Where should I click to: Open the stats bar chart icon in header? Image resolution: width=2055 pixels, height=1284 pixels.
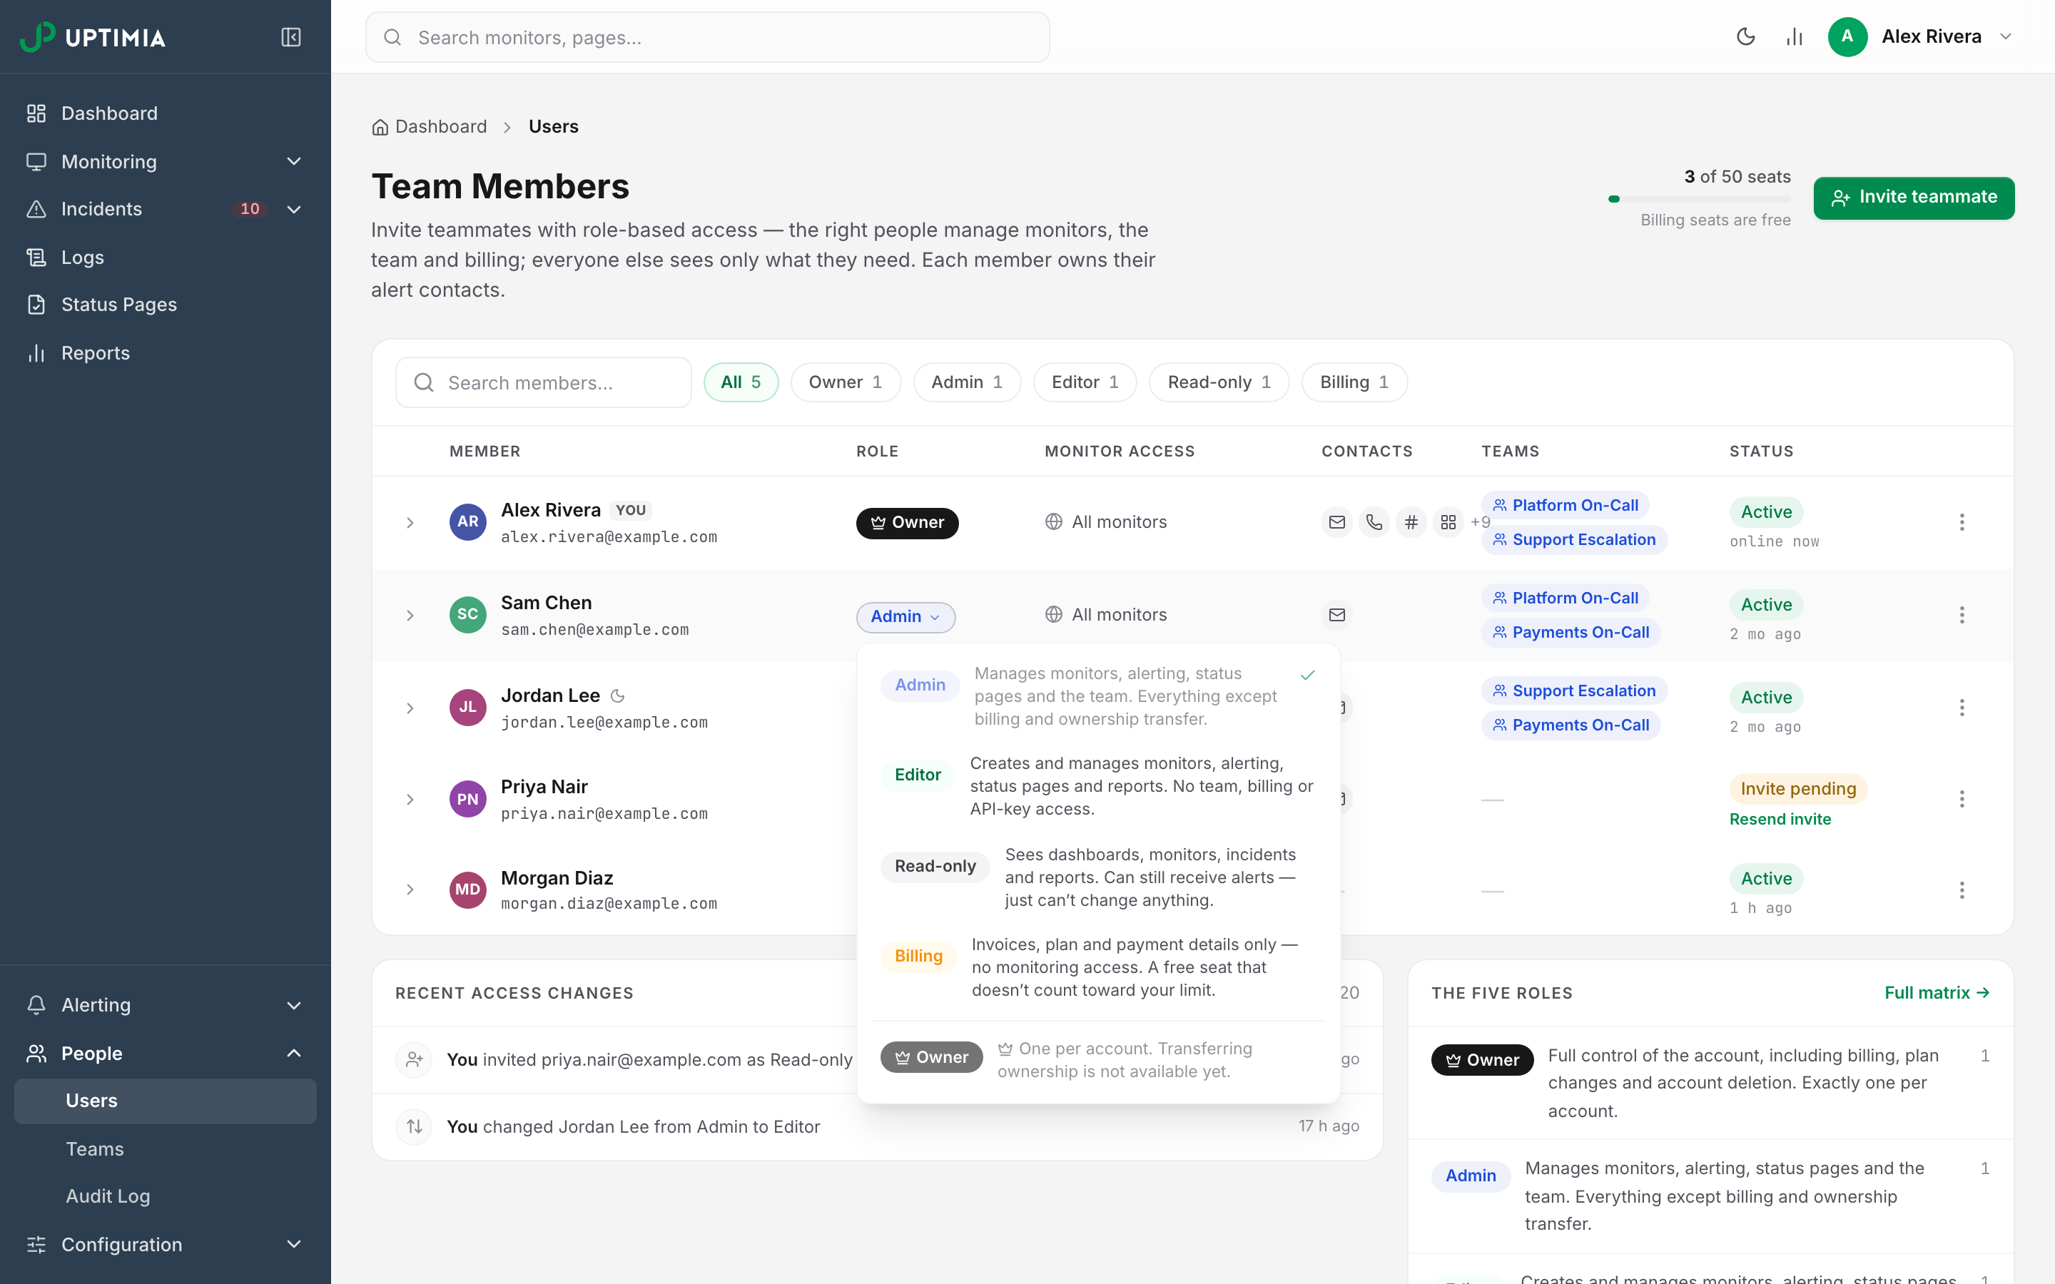click(1795, 36)
